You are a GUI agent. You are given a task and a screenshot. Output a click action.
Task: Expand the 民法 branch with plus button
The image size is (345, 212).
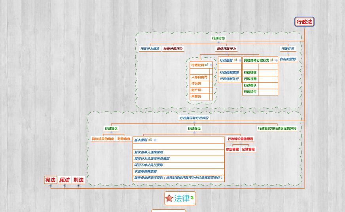[64, 185]
